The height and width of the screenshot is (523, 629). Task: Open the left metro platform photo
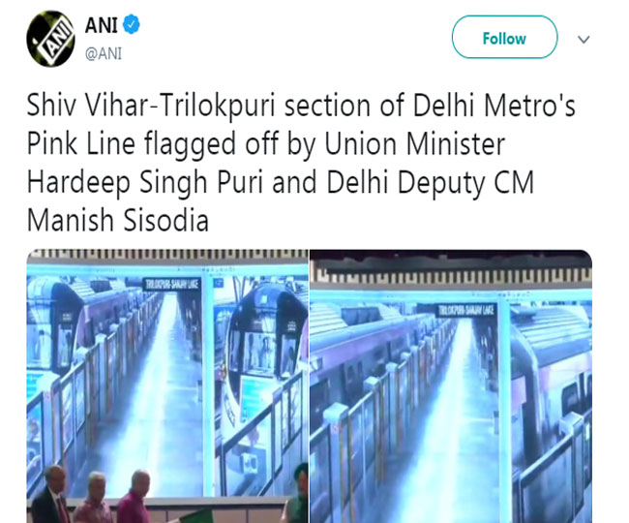167,385
